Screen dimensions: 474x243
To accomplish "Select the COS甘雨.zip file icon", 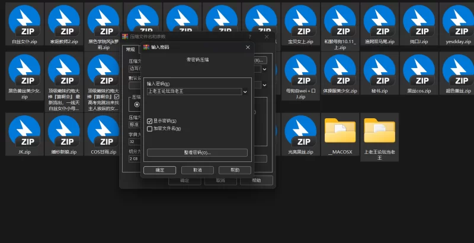I will 103,131.
